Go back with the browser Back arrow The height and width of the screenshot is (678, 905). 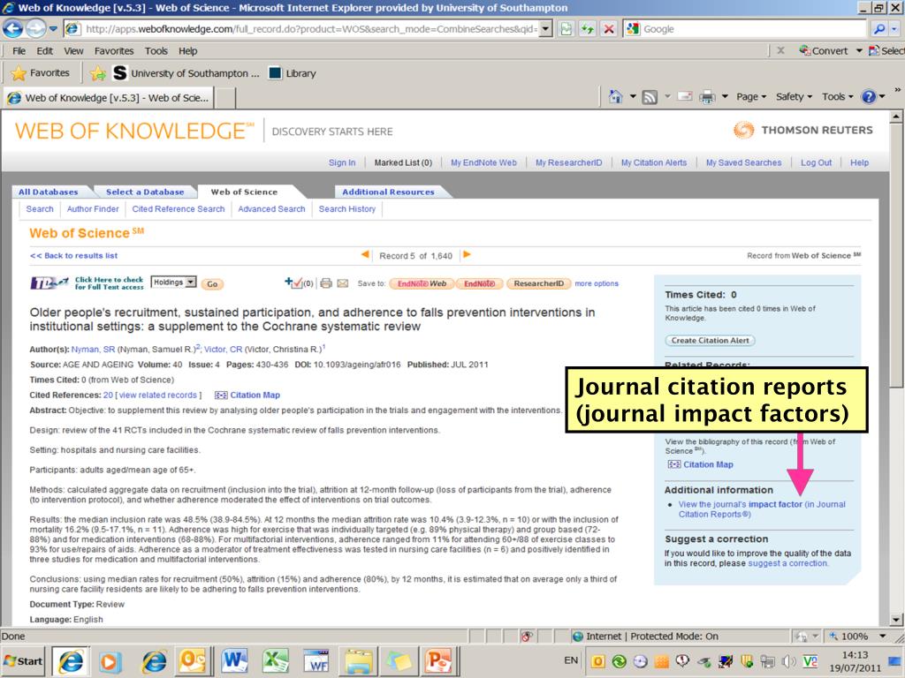13,29
